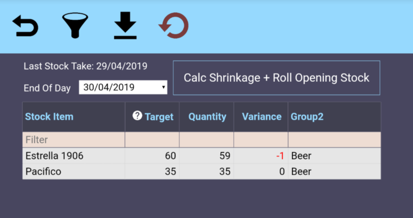This screenshot has height=218, width=413.
Task: Sort by the Stock Item column header
Action: click(49, 117)
